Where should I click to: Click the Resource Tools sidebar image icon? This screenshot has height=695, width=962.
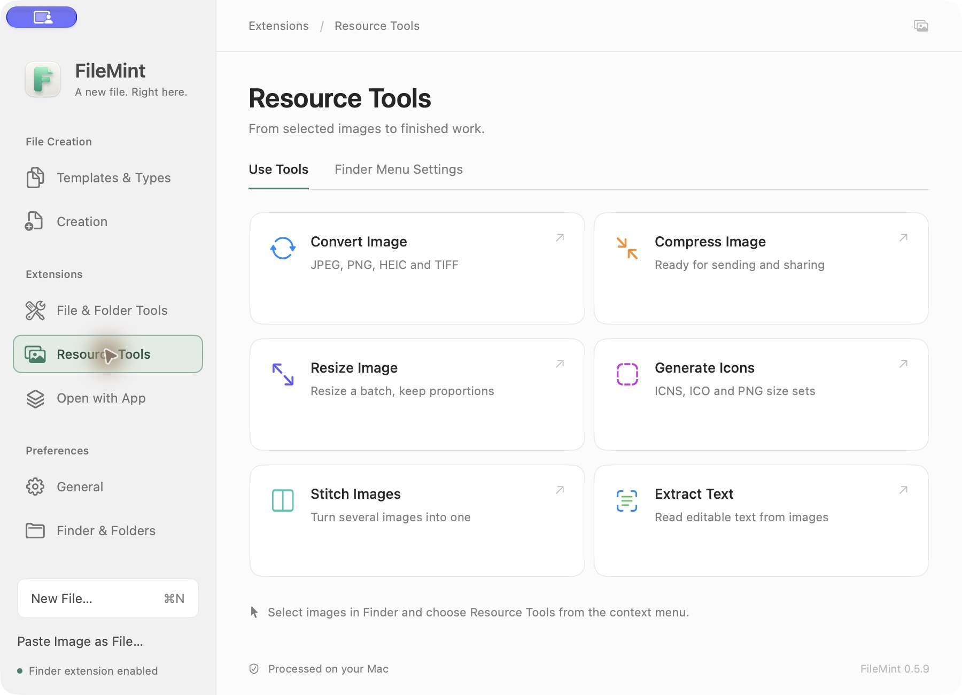[x=35, y=354]
